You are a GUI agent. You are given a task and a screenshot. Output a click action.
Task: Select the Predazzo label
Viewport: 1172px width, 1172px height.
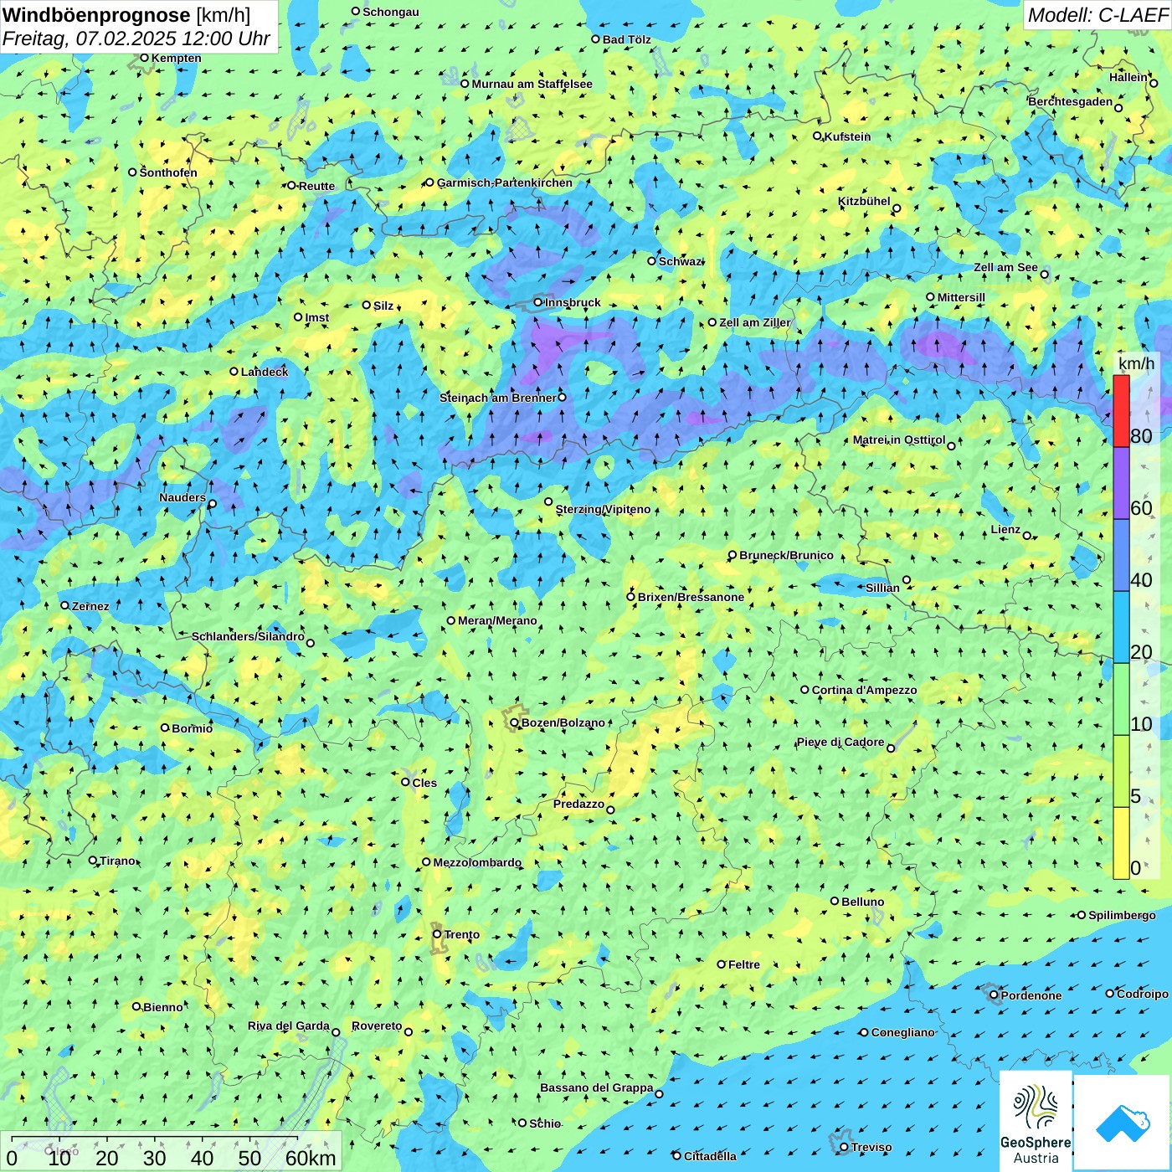[578, 804]
